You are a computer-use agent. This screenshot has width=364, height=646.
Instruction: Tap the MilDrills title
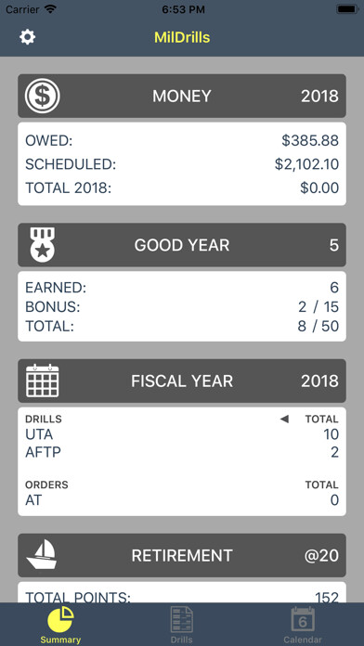pos(182,37)
